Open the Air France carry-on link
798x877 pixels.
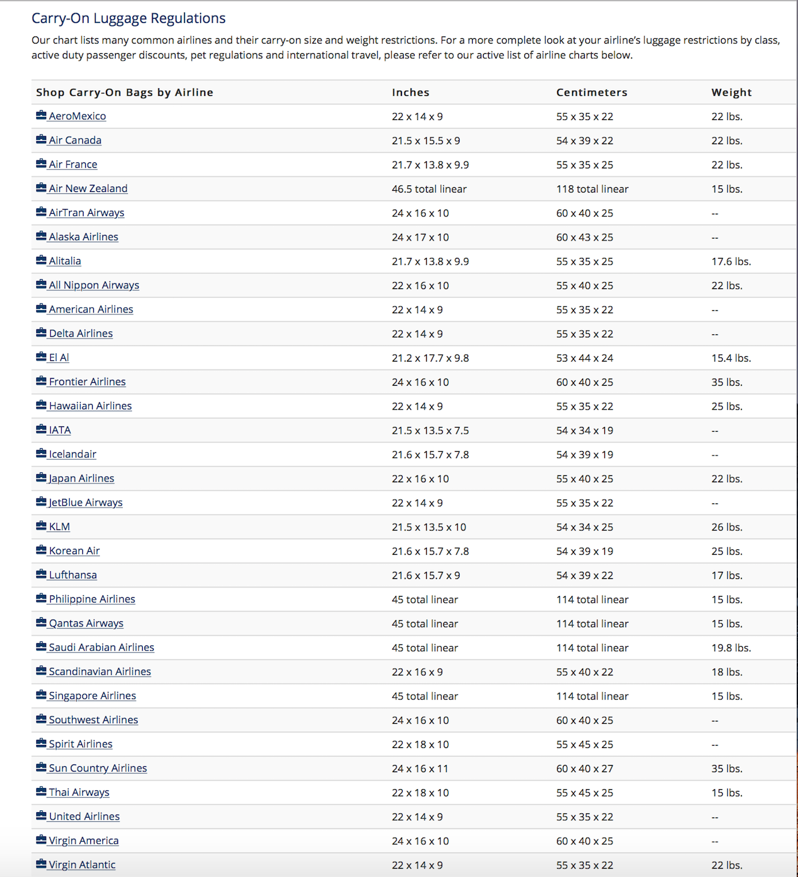click(x=73, y=164)
